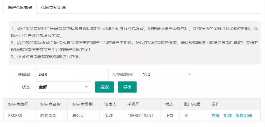Viewport: 265px width, 127px height.
Task: Click notice line 3 about 总部直属的经销商
Action: pyautogui.click(x=46, y=57)
